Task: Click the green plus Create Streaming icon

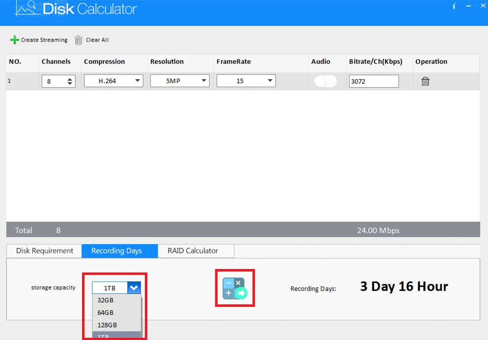Action: [x=15, y=40]
